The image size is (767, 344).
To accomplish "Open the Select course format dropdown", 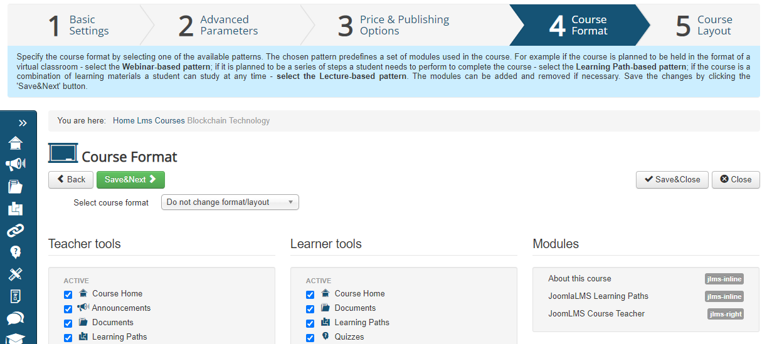I will click(x=230, y=202).
